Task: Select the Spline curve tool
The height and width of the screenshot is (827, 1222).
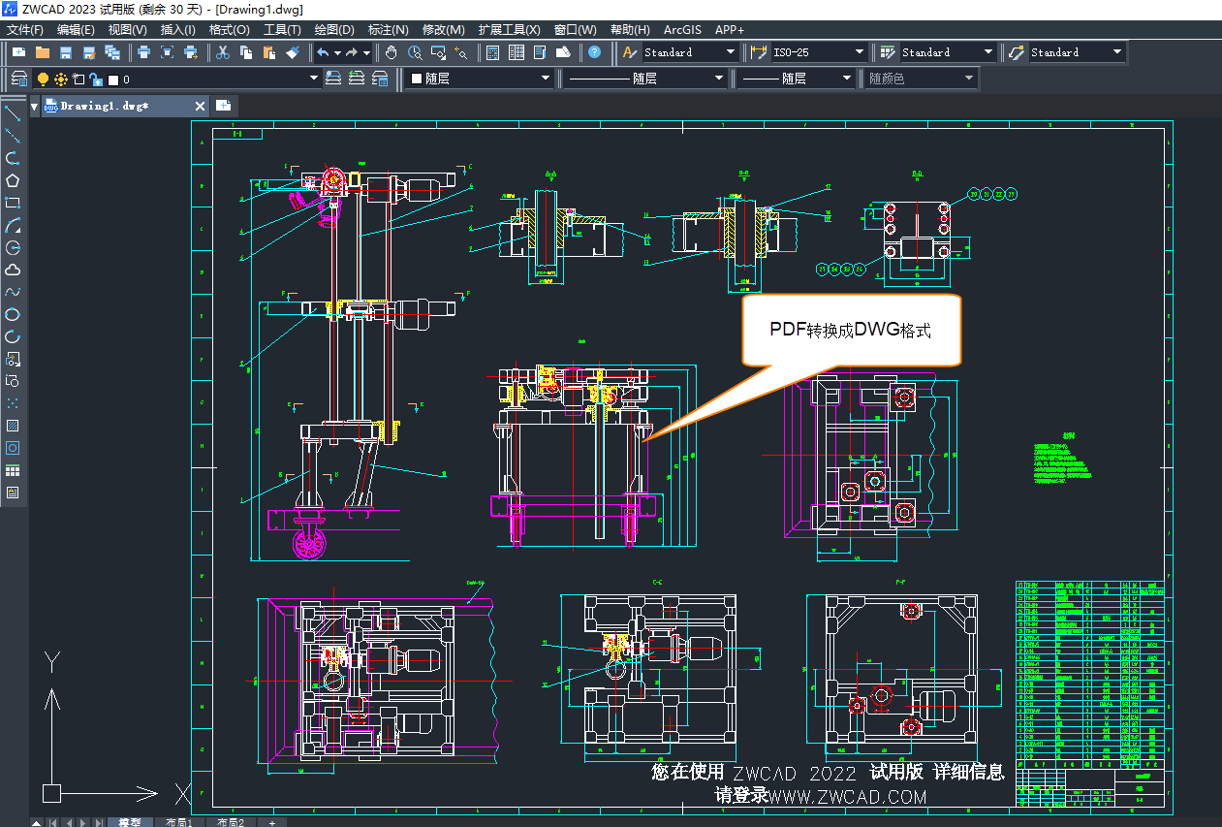Action: click(13, 292)
